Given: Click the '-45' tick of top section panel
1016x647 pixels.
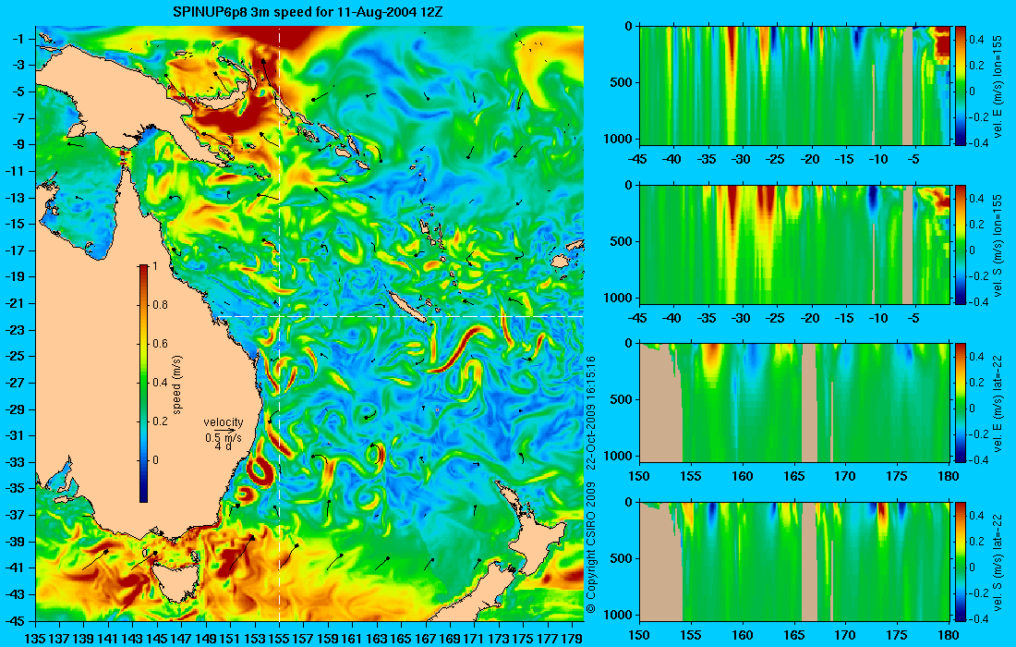Looking at the screenshot, I should (x=639, y=159).
